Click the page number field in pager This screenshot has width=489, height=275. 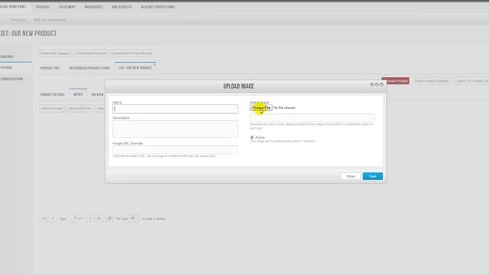73,218
